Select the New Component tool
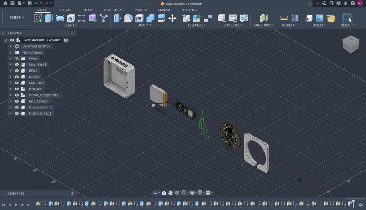The width and height of the screenshot is (366, 210). 197,18
